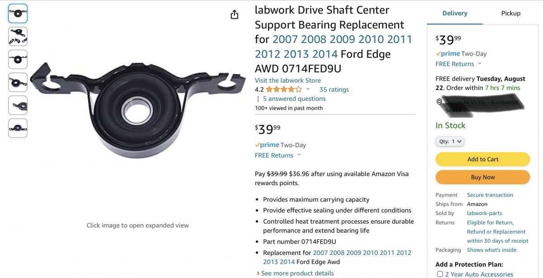The height and width of the screenshot is (278, 543).
Task: Click the delivery location pin icon
Action: [439, 102]
